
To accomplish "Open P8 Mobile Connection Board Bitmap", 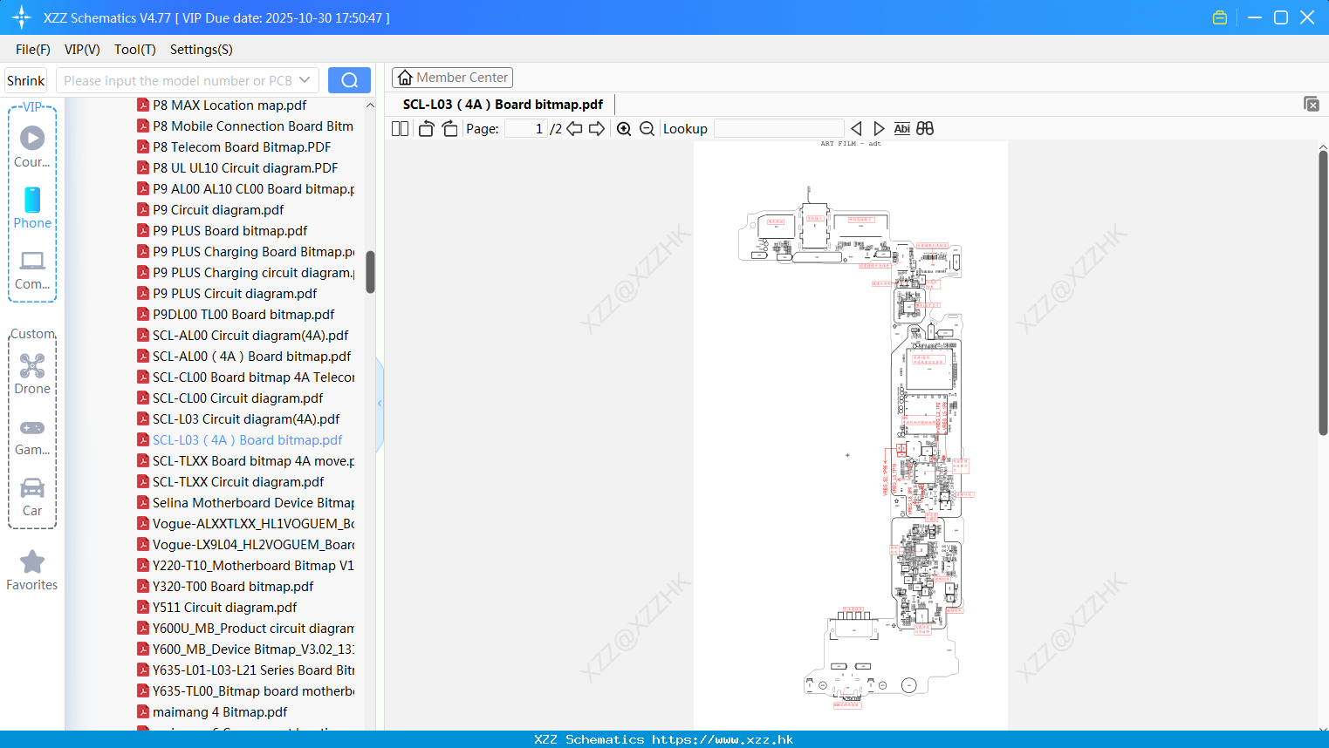I will click(253, 126).
